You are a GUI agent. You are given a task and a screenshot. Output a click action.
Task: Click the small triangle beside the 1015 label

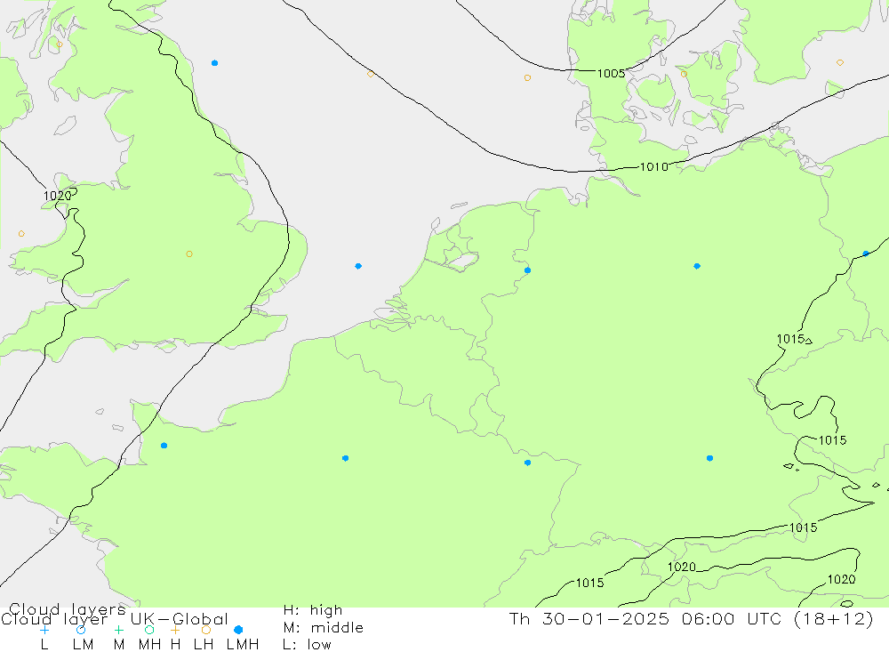809,341
